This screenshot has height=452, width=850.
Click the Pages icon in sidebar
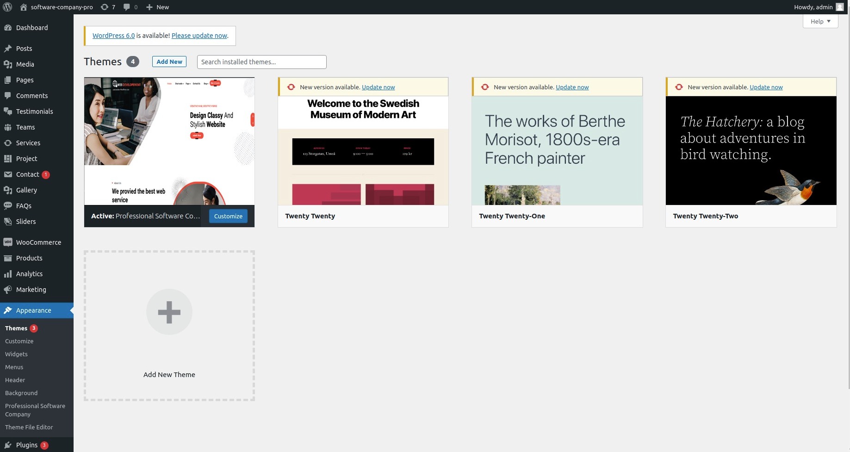click(8, 80)
